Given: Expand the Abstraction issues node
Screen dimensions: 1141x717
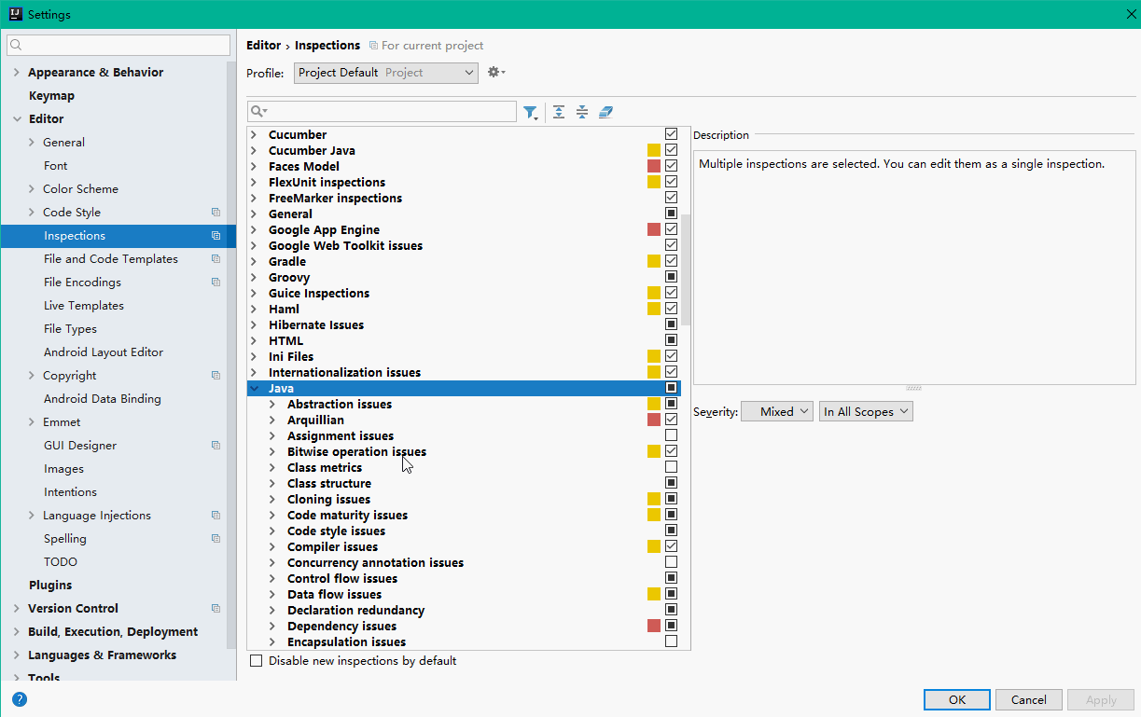Looking at the screenshot, I should point(272,404).
